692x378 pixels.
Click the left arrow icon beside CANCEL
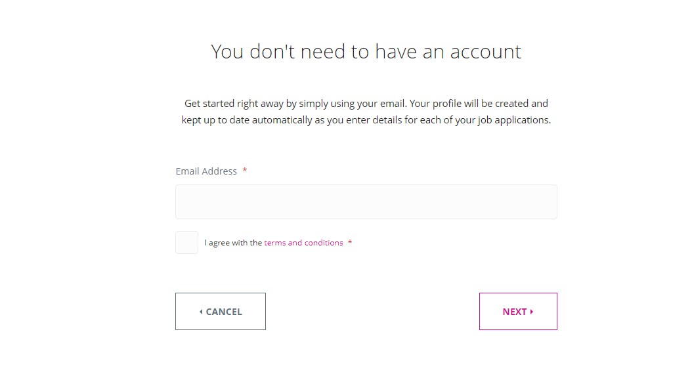click(x=201, y=312)
